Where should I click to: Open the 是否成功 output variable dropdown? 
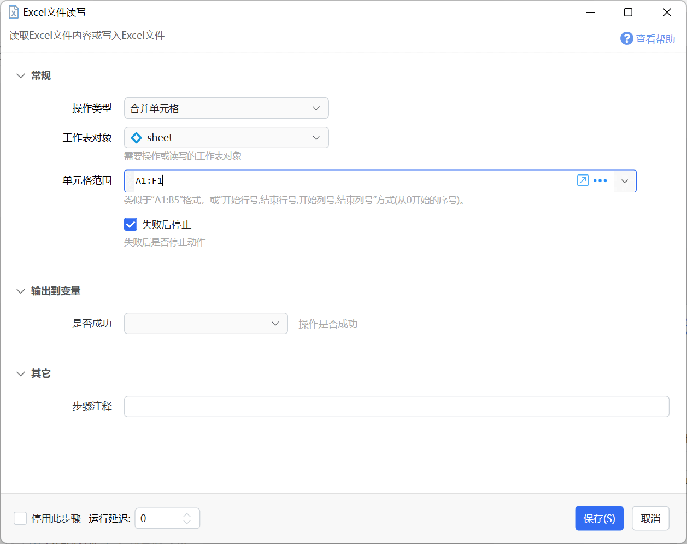pyautogui.click(x=206, y=324)
